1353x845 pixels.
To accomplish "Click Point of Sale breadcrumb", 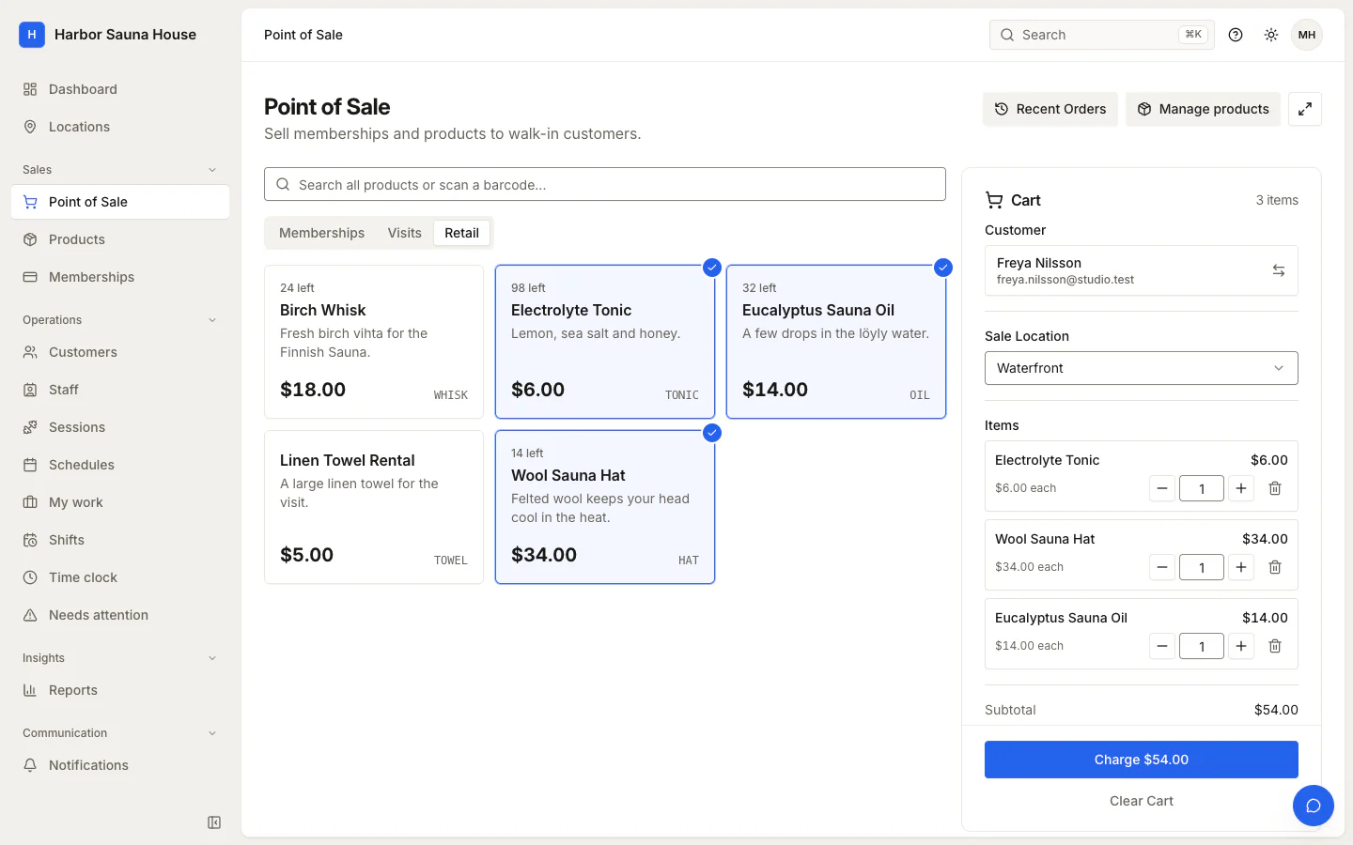I will [x=303, y=35].
